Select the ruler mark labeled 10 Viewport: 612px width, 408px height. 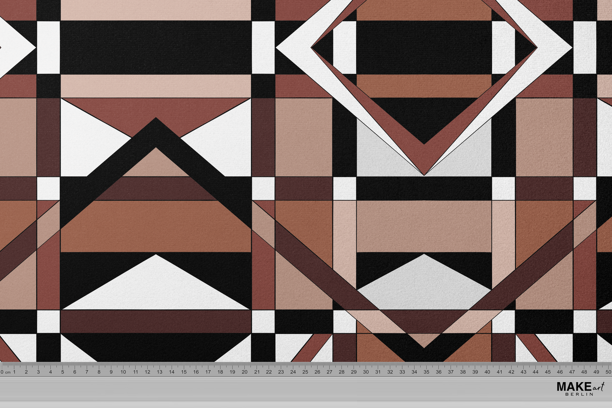tap(123, 372)
